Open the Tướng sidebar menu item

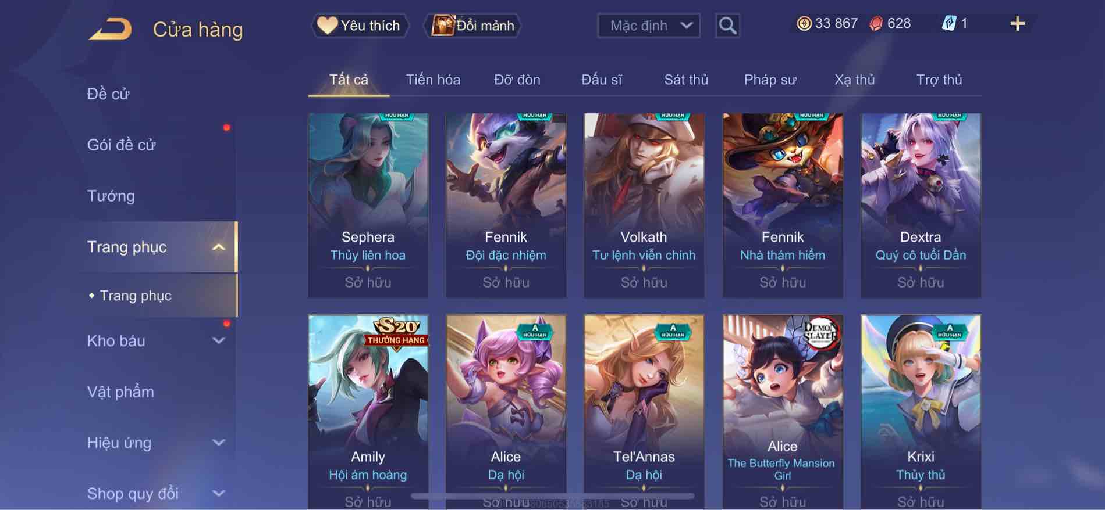[x=111, y=196]
